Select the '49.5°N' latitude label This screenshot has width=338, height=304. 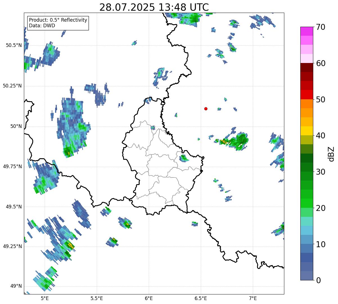coord(14,207)
